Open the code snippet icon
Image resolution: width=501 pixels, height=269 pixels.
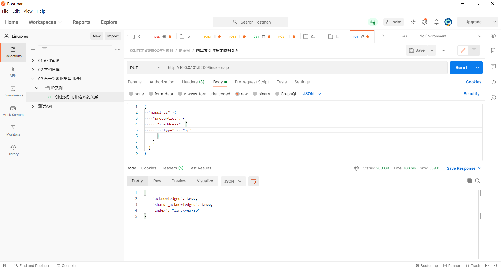coord(493,82)
